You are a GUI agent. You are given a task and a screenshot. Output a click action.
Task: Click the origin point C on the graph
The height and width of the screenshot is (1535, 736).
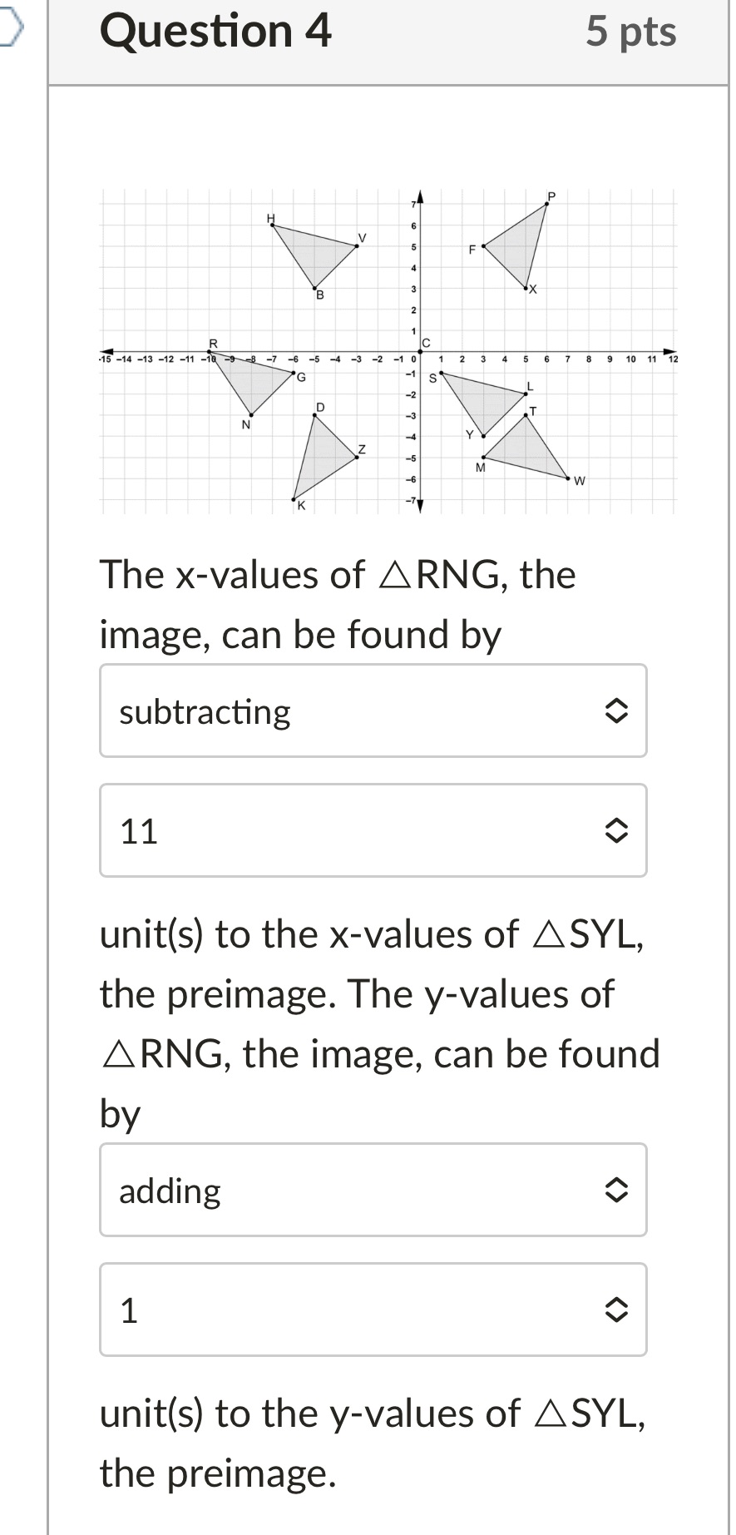[422, 353]
